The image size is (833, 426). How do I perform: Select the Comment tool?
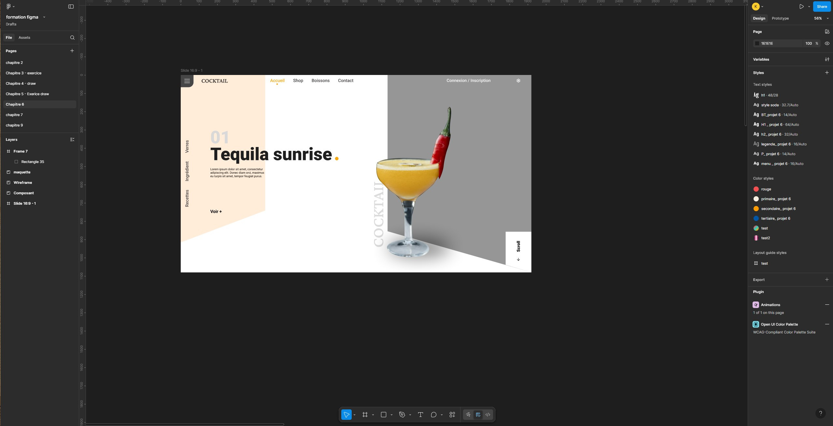(433, 415)
